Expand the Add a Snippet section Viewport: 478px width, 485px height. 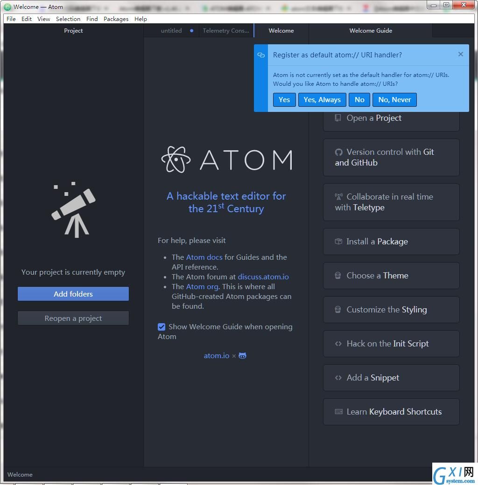(391, 378)
